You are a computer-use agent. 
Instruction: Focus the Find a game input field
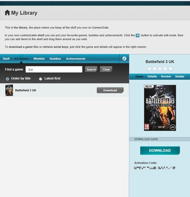click(54, 69)
